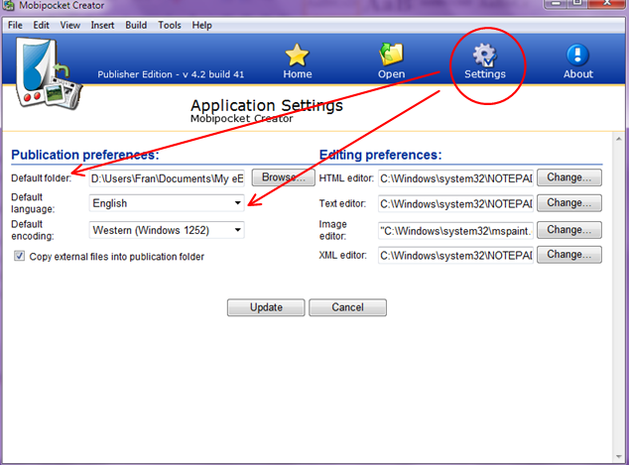Viewport: 630px width, 465px height.
Task: Open the File menu
Action: tap(15, 26)
